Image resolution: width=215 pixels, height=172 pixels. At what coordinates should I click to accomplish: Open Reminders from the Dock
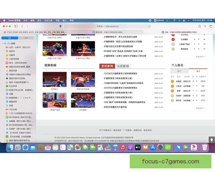click(63, 147)
